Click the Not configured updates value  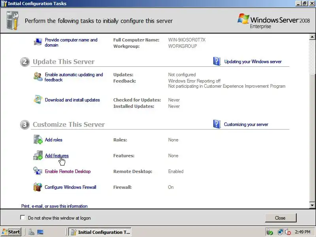(182, 75)
